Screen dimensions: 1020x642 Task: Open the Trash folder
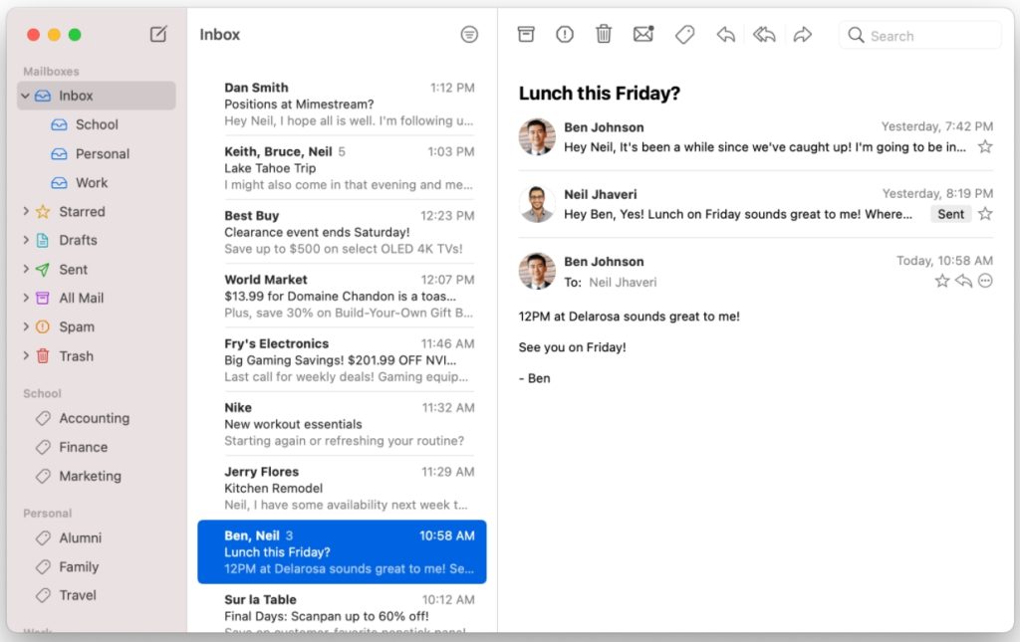[x=76, y=356]
